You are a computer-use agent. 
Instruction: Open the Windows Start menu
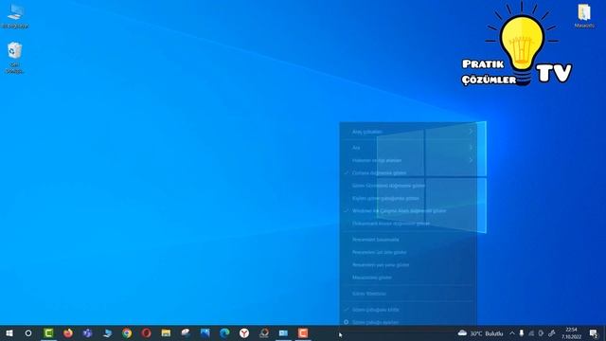(x=9, y=332)
